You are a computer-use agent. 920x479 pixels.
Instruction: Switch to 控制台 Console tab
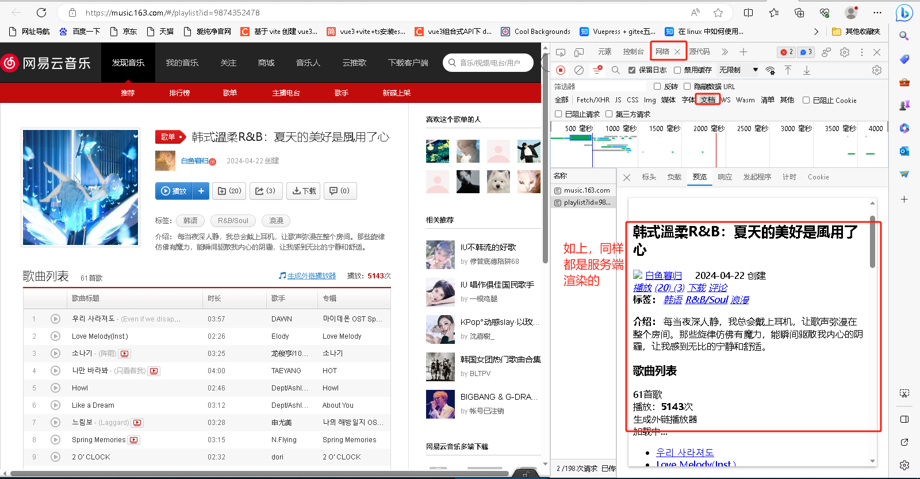click(x=633, y=52)
